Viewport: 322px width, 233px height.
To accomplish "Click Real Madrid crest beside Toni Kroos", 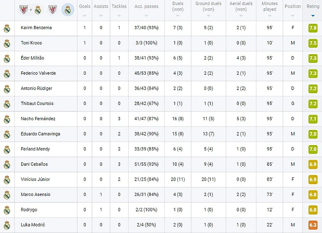I will (x=7, y=44).
